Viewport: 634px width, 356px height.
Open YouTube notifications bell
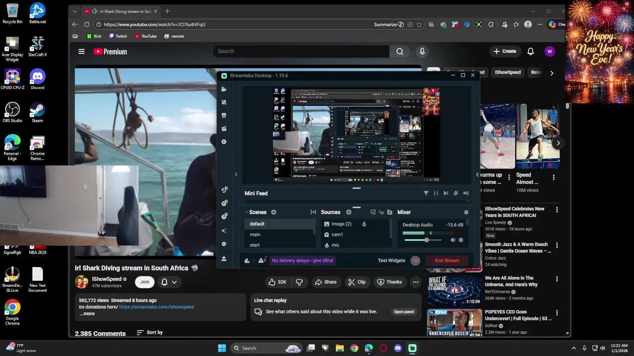point(530,51)
